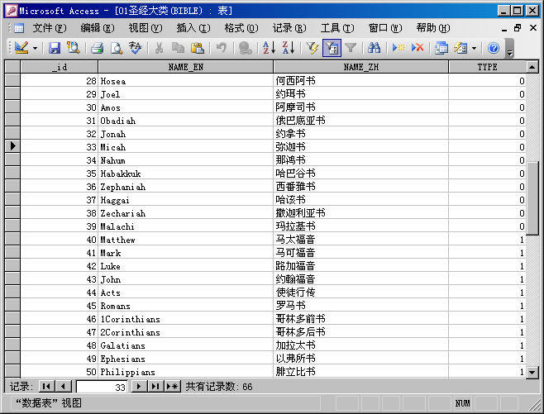Go to last record navigation button
544x414 pixels.
tap(155, 386)
